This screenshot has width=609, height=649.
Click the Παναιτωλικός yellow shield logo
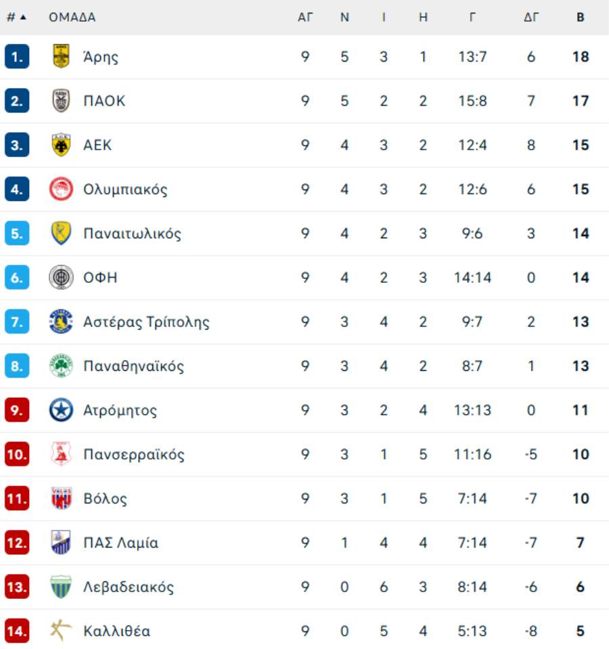tap(61, 233)
